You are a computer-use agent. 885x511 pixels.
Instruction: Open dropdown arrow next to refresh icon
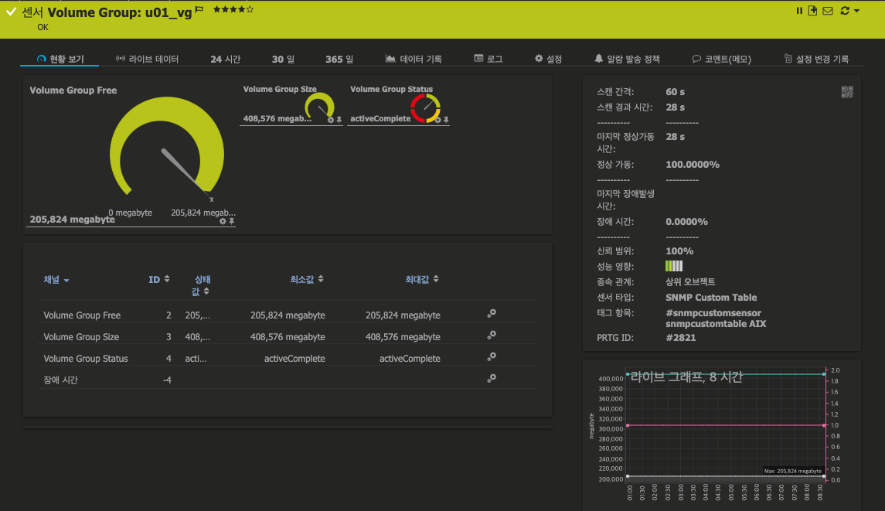[856, 11]
